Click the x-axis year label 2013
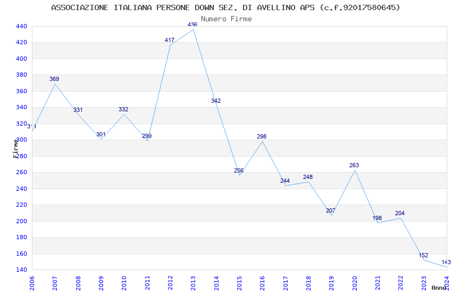This screenshot has height=293, width=452. 193,283
